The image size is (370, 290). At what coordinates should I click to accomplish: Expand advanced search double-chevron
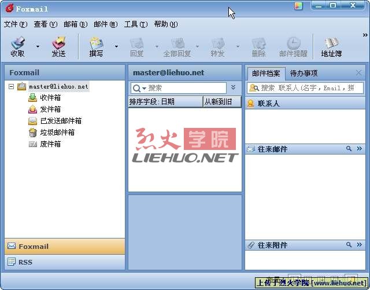click(x=234, y=87)
